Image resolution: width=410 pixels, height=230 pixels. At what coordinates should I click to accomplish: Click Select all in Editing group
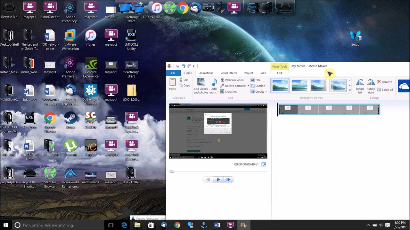pos(385,90)
